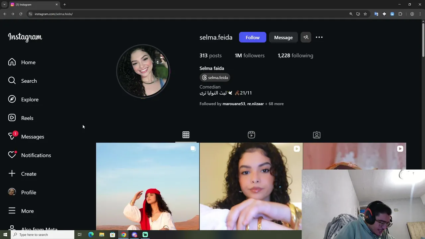The image size is (425, 239).
Task: Open the Extensions puzzle menu
Action: click(x=400, y=14)
